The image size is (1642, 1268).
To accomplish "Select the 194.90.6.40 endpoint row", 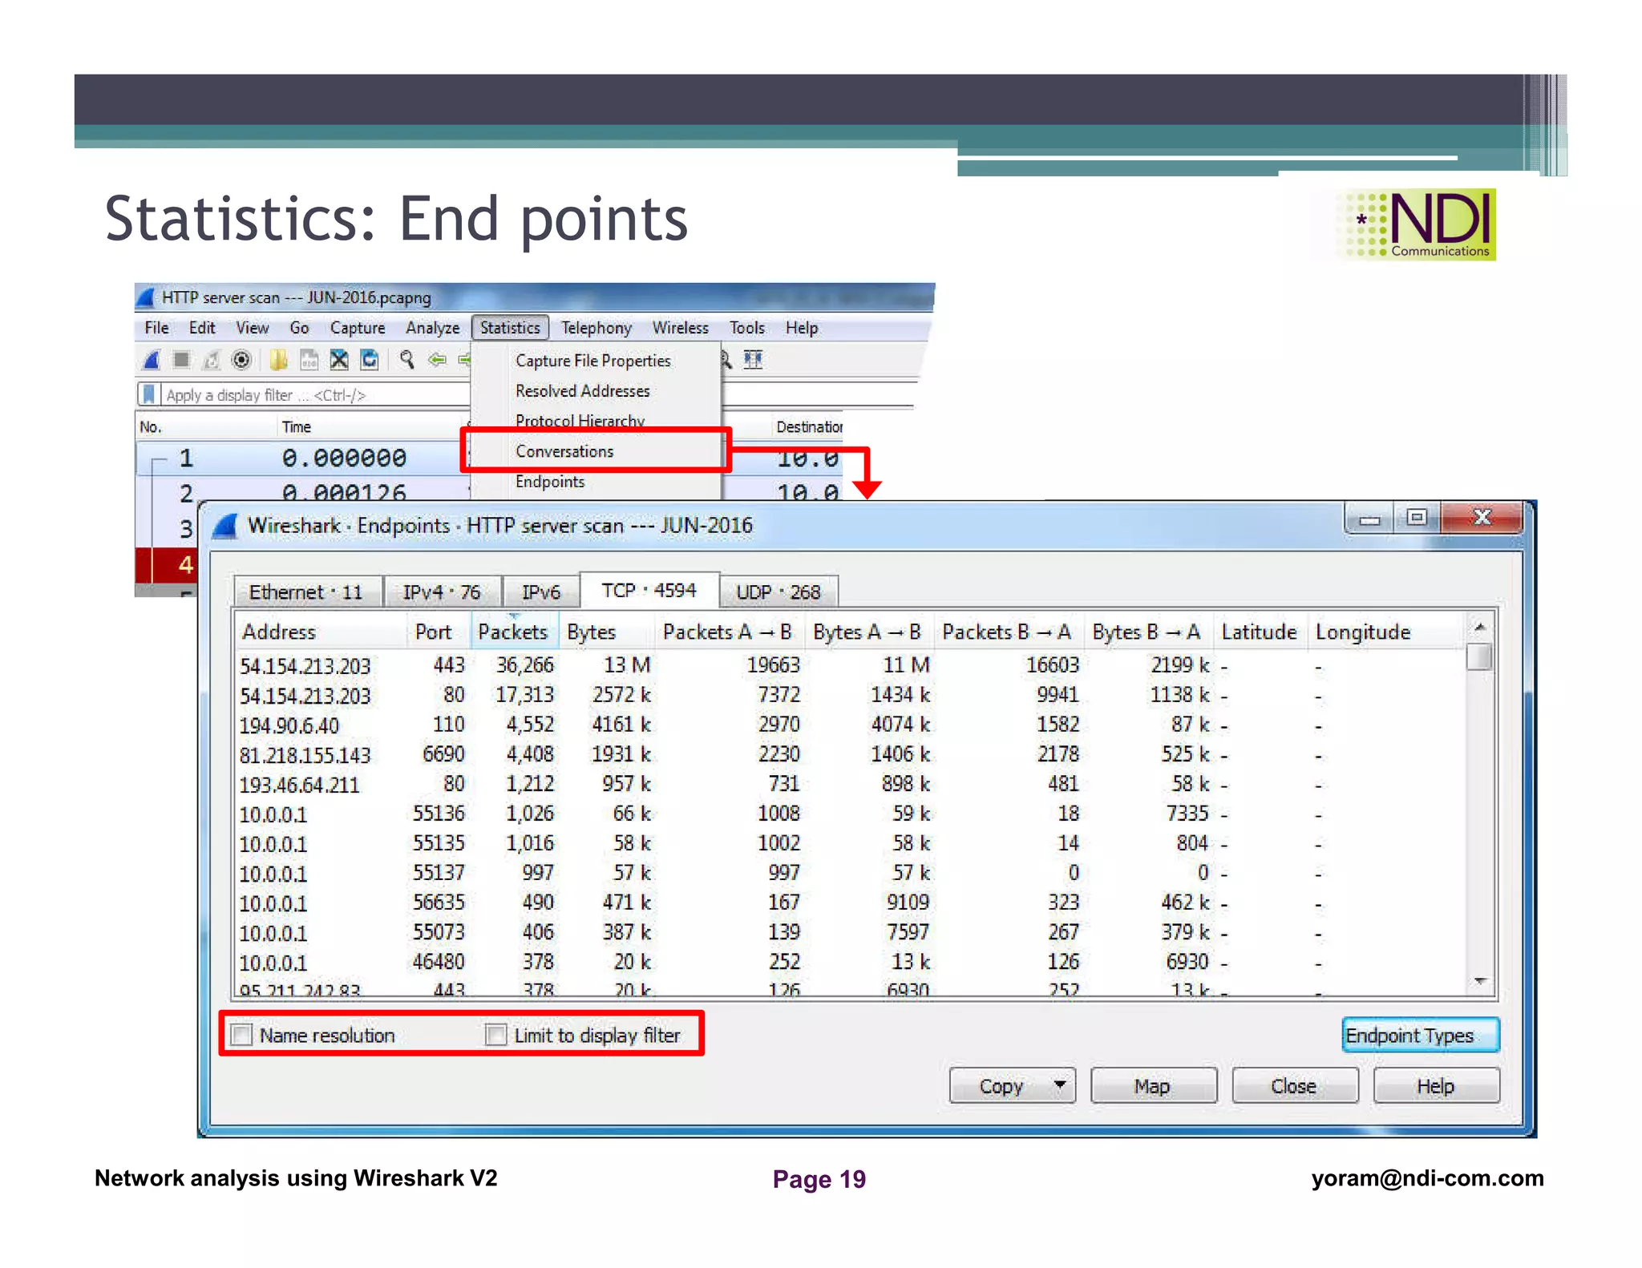I will click(x=850, y=725).
